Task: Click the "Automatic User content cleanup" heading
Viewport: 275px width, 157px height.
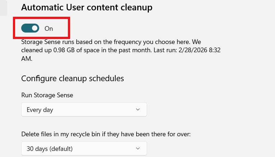Action: [87, 7]
